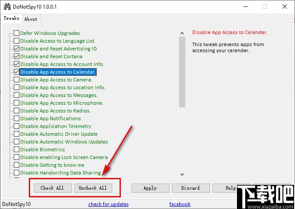Select Disable Automatic Windows Updates label
The image size is (295, 209).
64,142
